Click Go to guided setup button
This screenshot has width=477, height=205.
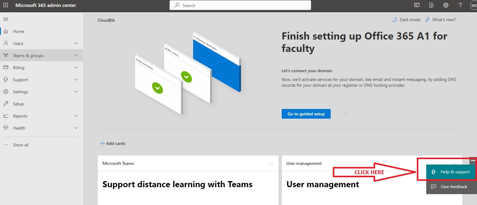[x=306, y=114]
